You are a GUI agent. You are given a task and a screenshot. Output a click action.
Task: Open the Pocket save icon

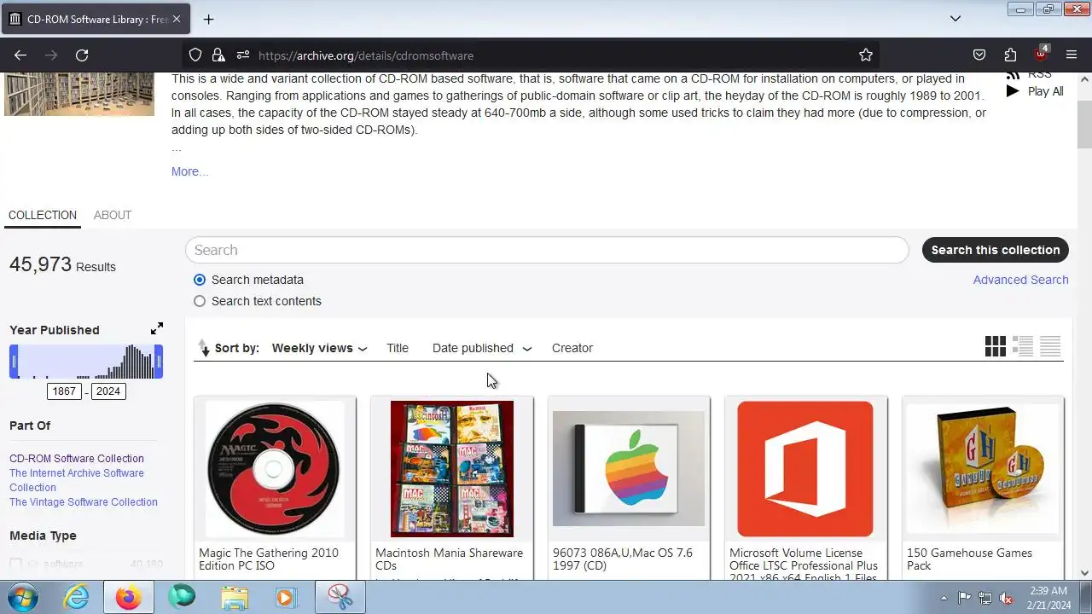pyautogui.click(x=979, y=55)
